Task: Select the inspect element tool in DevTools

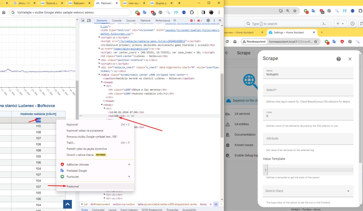Action: (x=83, y=20)
